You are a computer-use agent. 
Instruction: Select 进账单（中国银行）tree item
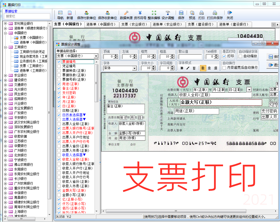click(33, 42)
